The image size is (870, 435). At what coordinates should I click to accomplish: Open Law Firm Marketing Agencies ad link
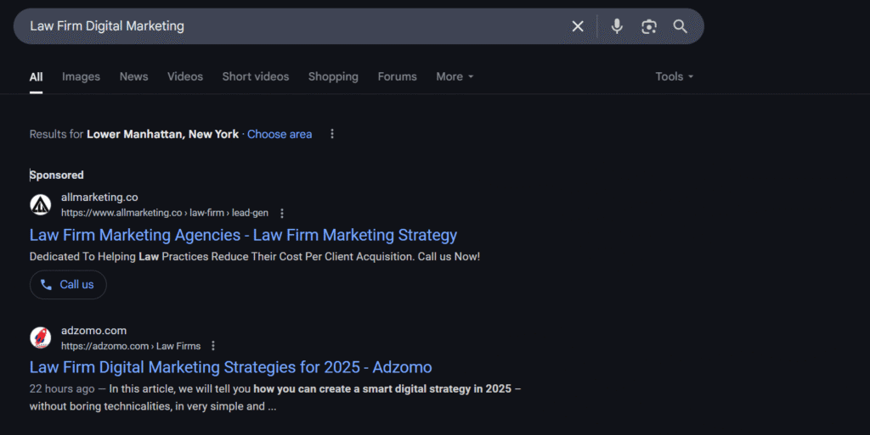(243, 235)
